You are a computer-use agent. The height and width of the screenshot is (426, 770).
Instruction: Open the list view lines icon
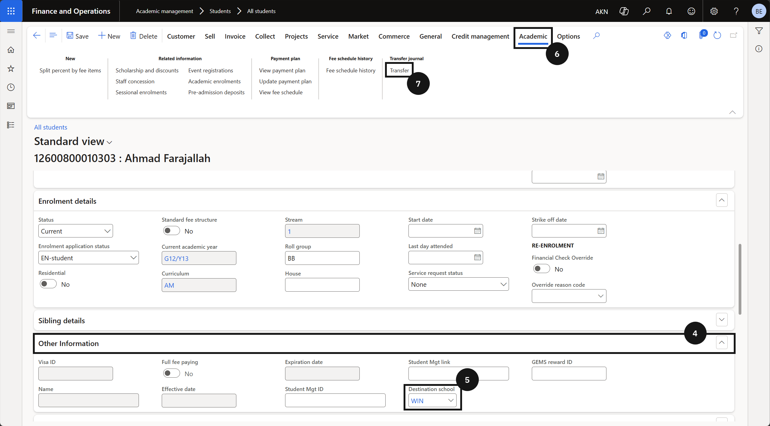pyautogui.click(x=53, y=36)
